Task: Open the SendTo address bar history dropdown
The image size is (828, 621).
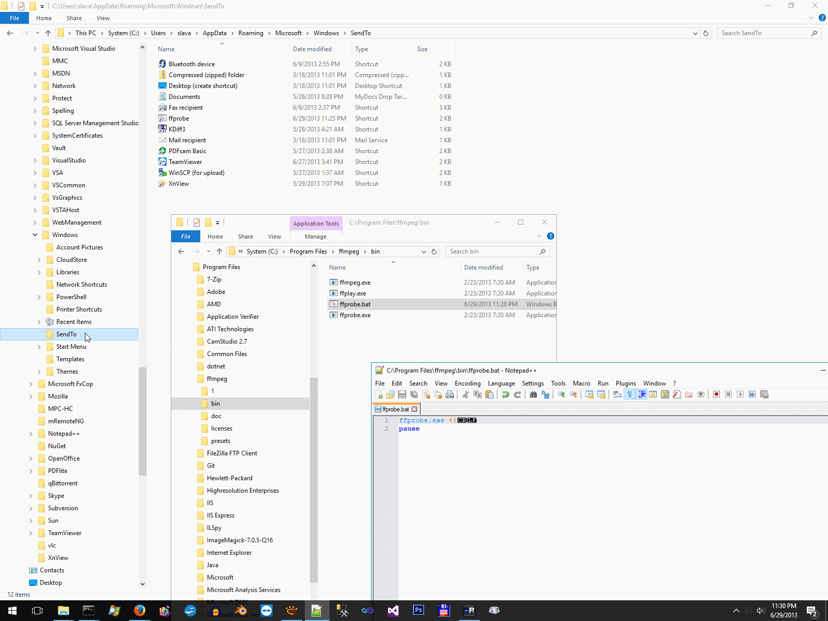Action: [x=695, y=33]
